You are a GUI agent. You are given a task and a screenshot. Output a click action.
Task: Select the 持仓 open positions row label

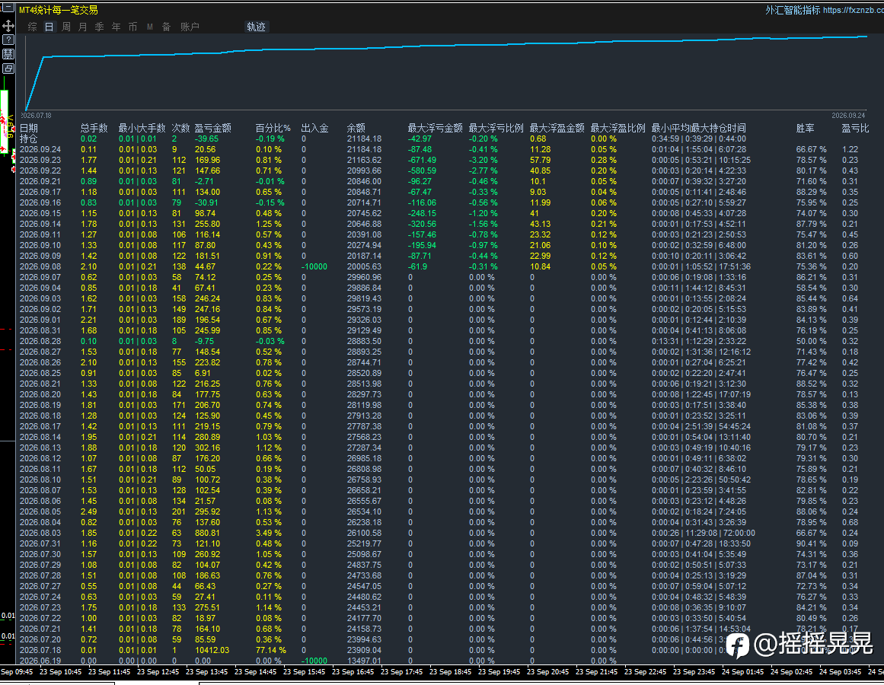point(29,139)
